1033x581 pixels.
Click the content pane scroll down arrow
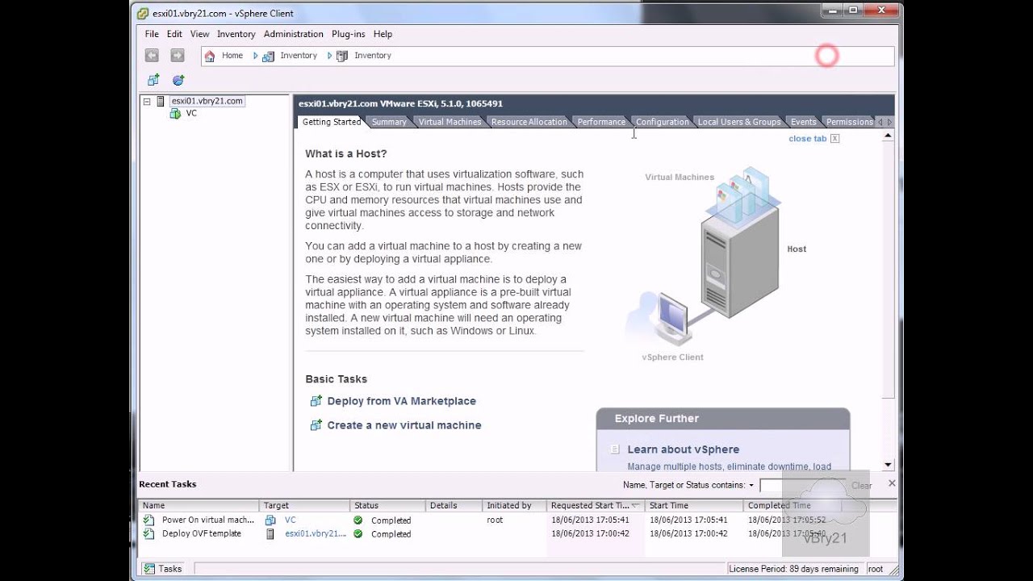click(888, 465)
